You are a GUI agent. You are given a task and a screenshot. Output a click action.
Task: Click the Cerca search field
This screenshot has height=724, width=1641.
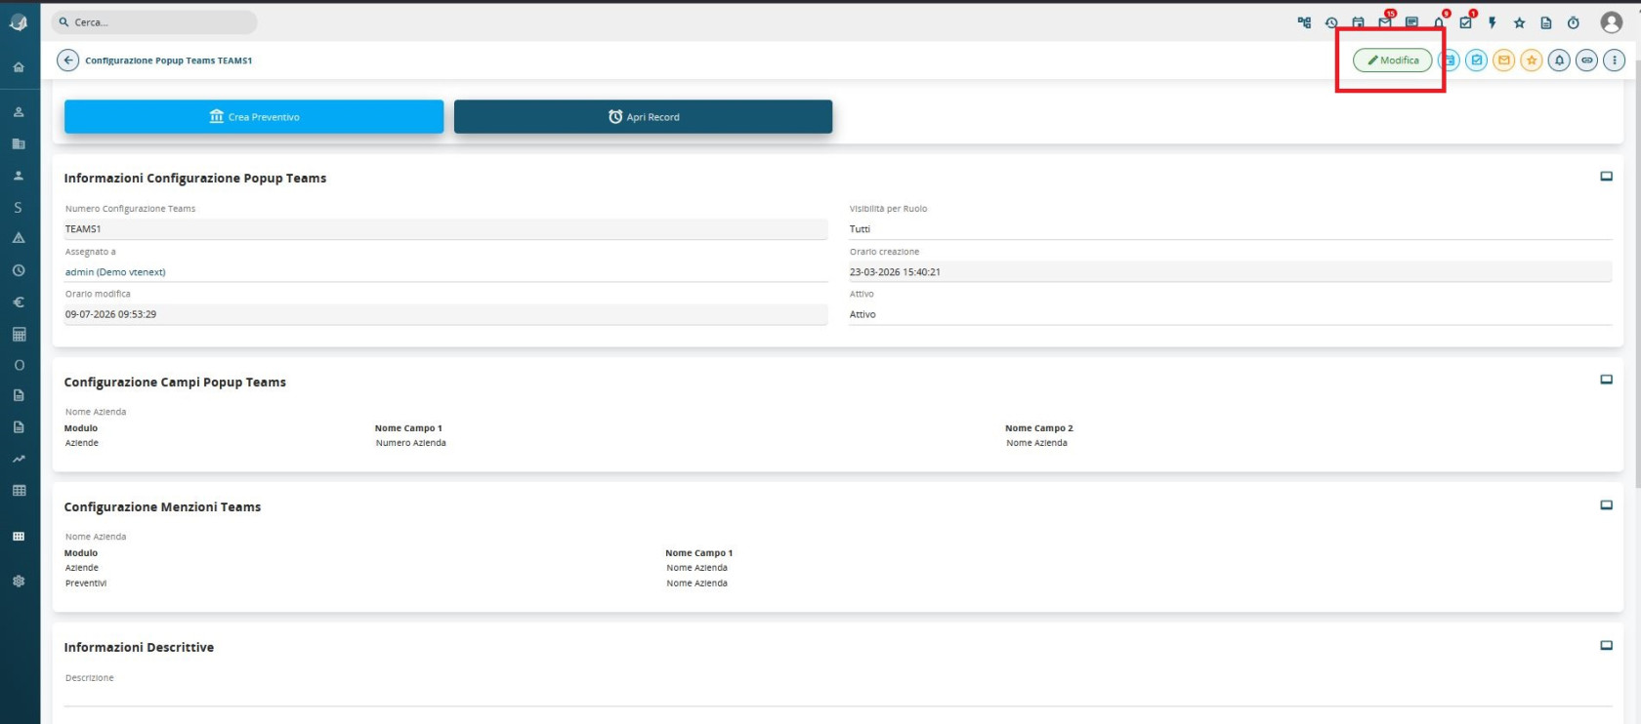click(154, 22)
